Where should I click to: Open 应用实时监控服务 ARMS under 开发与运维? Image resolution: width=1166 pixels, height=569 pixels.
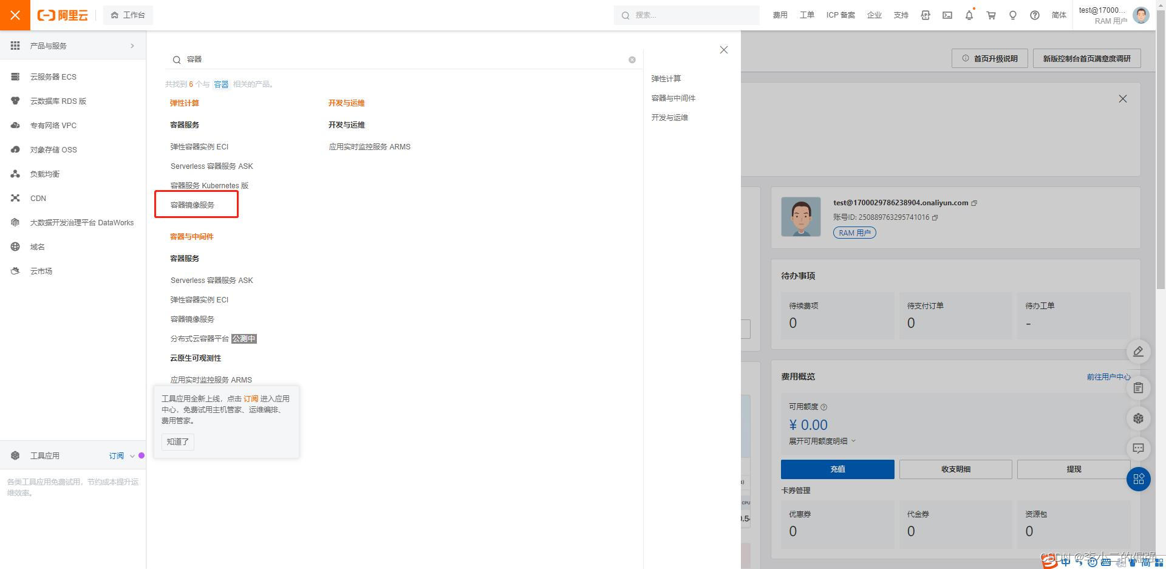[x=370, y=146]
